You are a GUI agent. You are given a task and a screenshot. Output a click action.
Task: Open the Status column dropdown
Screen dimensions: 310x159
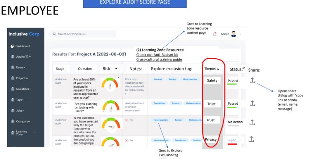point(244,68)
